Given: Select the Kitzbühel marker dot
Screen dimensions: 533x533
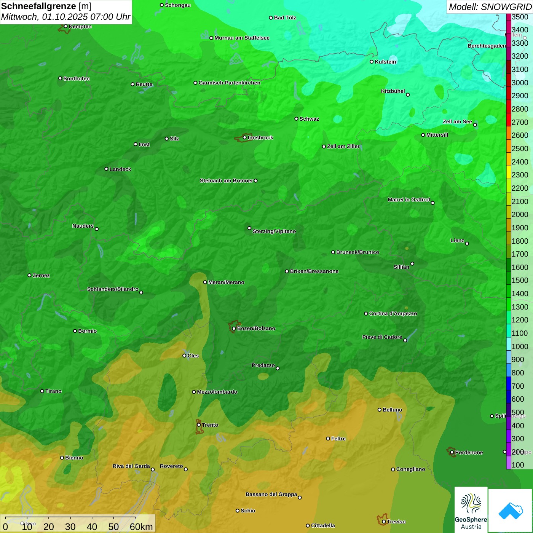Looking at the screenshot, I should pos(408,95).
